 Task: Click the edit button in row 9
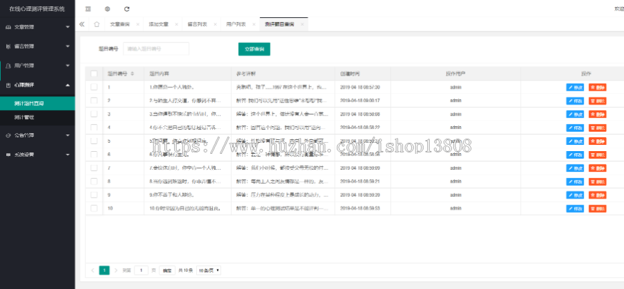[575, 195]
